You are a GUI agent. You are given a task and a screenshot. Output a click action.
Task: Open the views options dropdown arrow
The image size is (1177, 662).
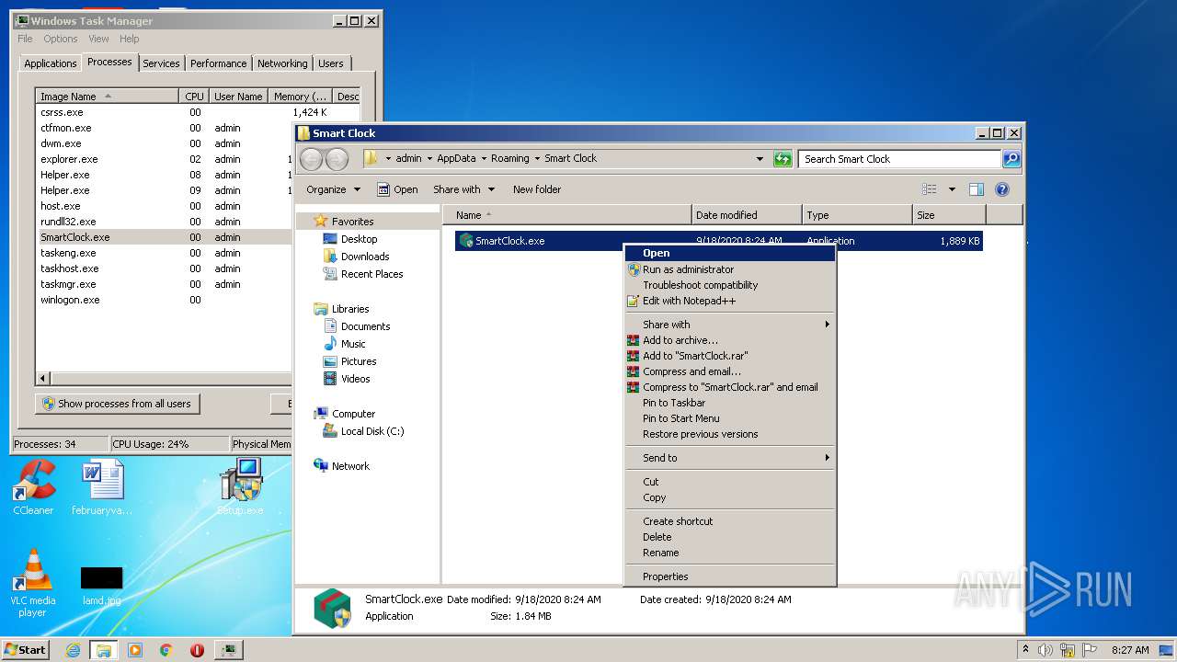[x=952, y=189]
